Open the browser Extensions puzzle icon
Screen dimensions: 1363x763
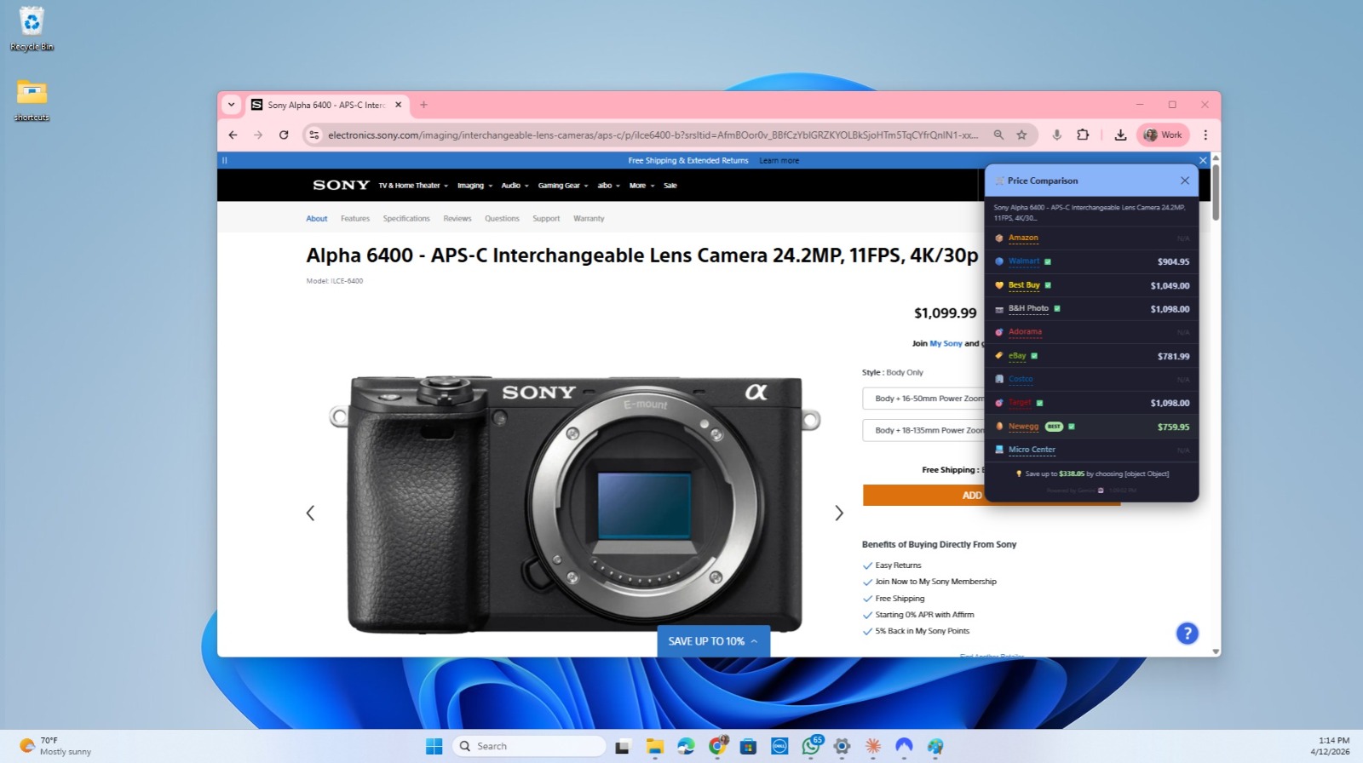point(1083,135)
